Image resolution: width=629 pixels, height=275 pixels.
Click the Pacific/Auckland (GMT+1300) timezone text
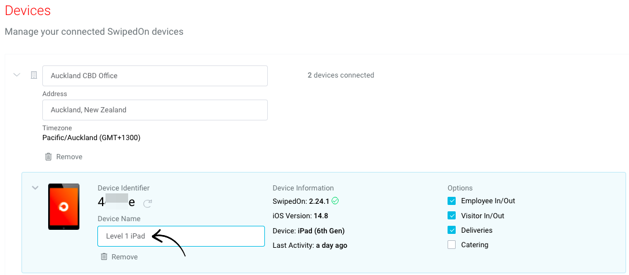click(92, 138)
